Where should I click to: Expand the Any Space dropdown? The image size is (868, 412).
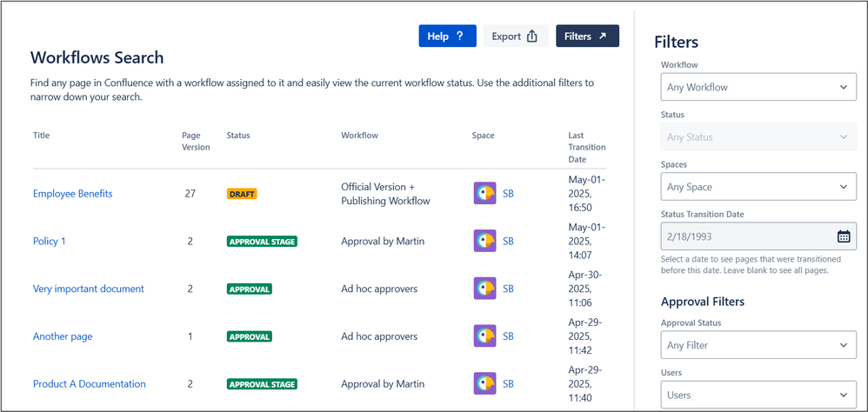pyautogui.click(x=758, y=186)
